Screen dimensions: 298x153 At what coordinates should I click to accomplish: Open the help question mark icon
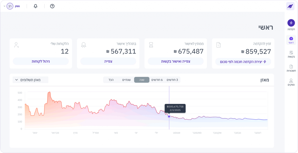coord(52,6)
